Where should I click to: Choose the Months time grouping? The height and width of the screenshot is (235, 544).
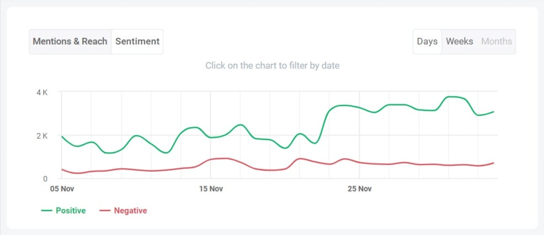(x=497, y=41)
